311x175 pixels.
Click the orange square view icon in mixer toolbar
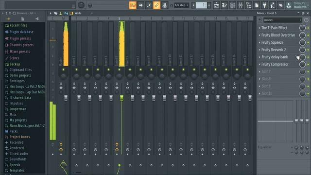(x=71, y=13)
